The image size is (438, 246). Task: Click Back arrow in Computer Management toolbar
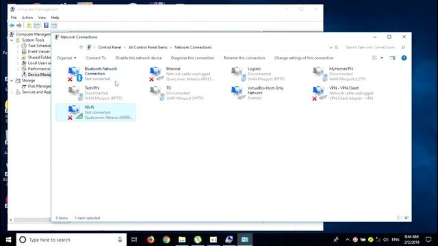point(12,26)
